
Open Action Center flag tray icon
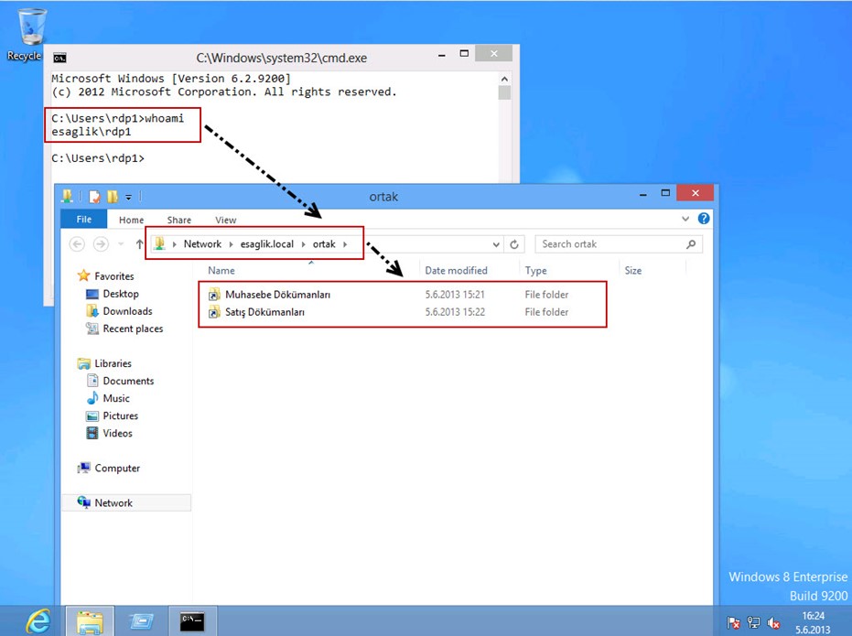(x=733, y=622)
